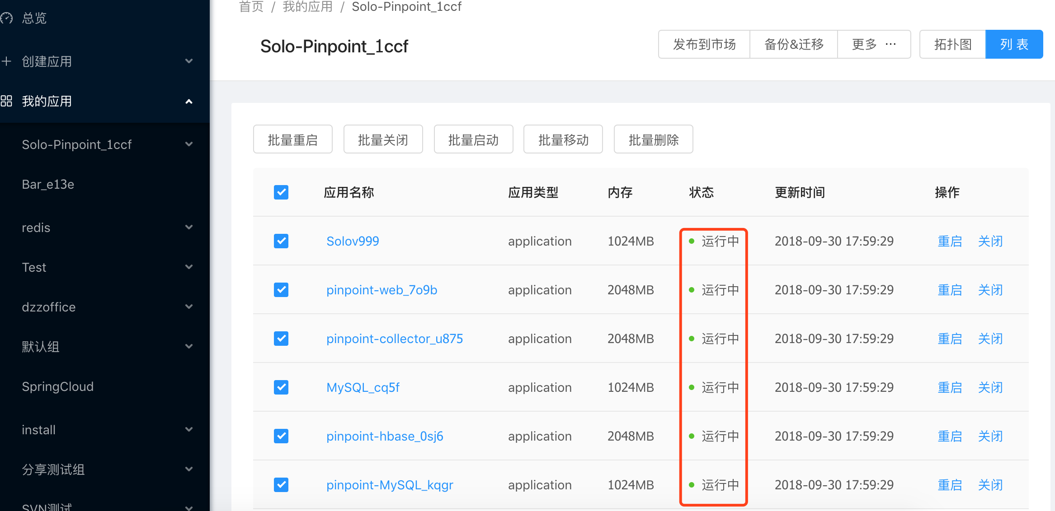Open the 更多 dropdown

coord(874,44)
